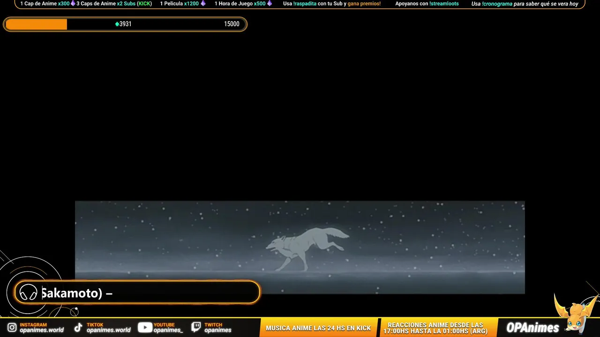The width and height of the screenshot is (600, 337).
Task: Click the 3 Caps de Anime x2 Subs text
Action: [x=114, y=4]
